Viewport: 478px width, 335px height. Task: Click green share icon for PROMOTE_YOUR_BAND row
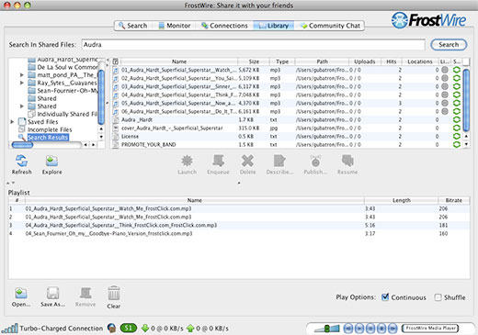tap(457, 144)
